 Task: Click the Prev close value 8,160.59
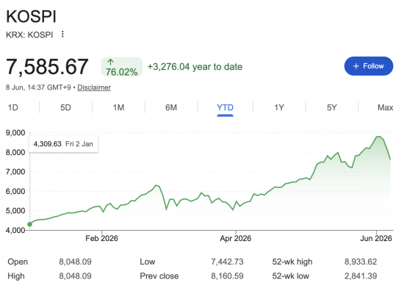[x=227, y=276]
